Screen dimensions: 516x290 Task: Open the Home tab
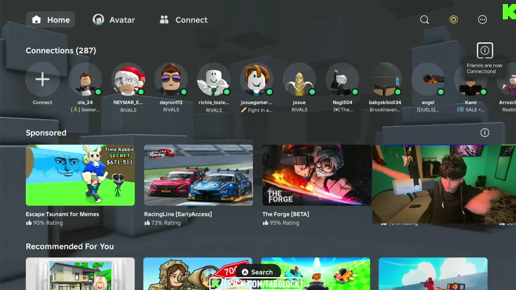coord(50,20)
